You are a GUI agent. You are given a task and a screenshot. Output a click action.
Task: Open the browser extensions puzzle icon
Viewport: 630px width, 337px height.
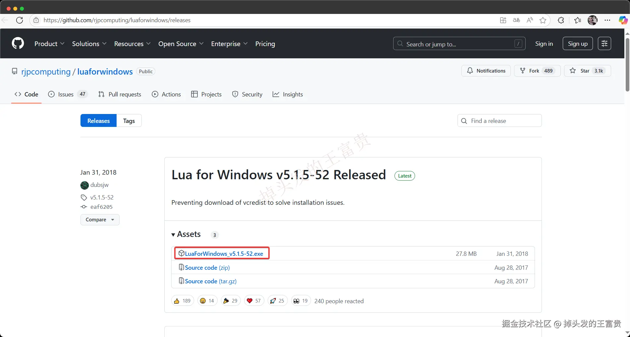[x=561, y=20]
